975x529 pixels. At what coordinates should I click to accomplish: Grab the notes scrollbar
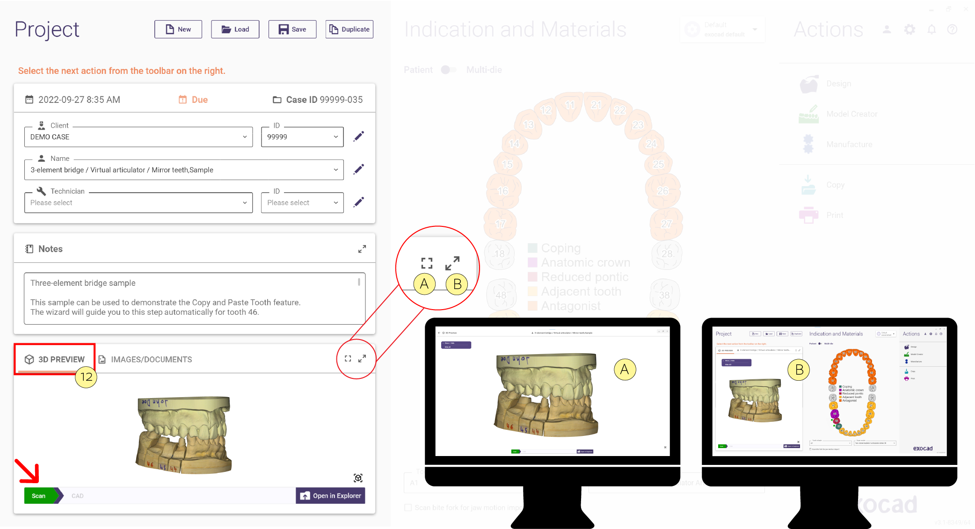click(359, 282)
